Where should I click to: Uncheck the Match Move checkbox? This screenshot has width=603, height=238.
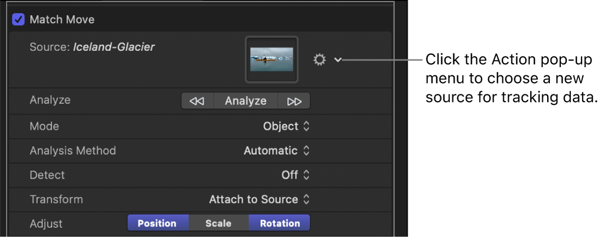click(19, 20)
